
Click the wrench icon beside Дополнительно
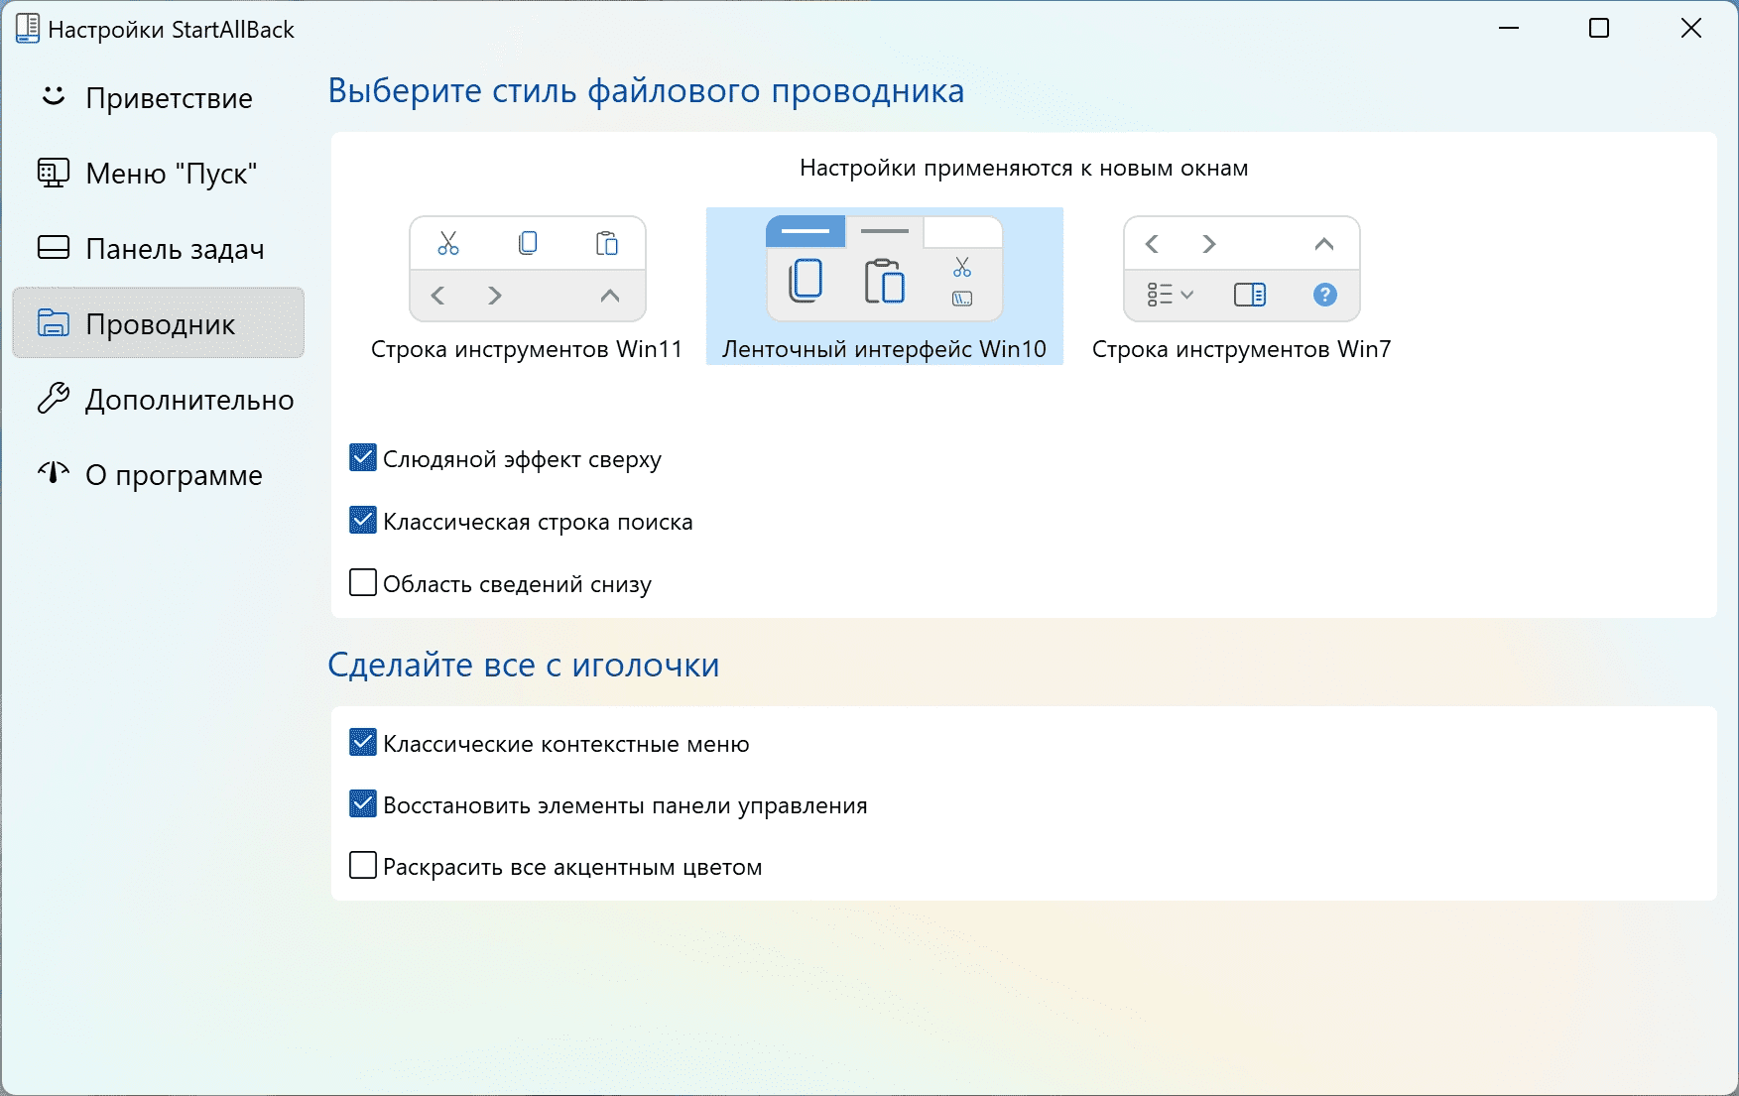pos(54,398)
